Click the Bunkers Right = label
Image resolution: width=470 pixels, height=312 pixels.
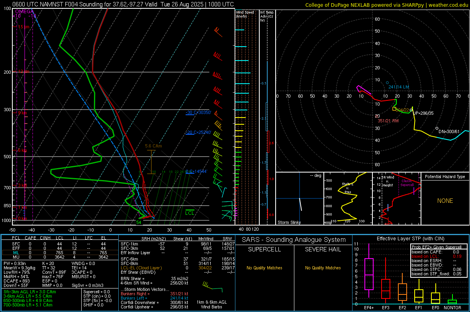pyautogui.click(x=135, y=294)
